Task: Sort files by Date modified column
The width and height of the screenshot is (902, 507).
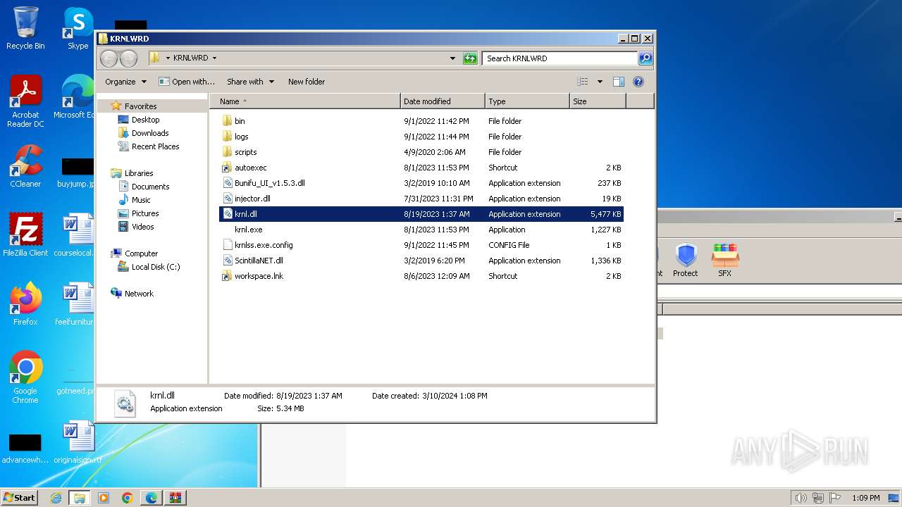Action: tap(443, 101)
